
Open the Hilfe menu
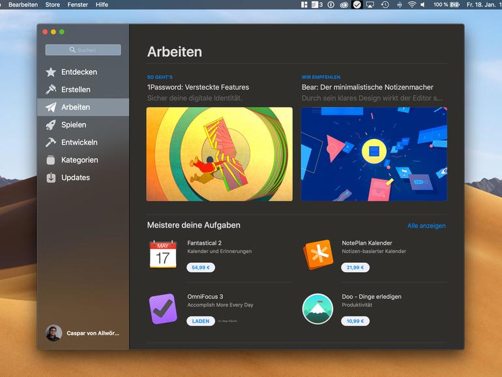point(102,5)
